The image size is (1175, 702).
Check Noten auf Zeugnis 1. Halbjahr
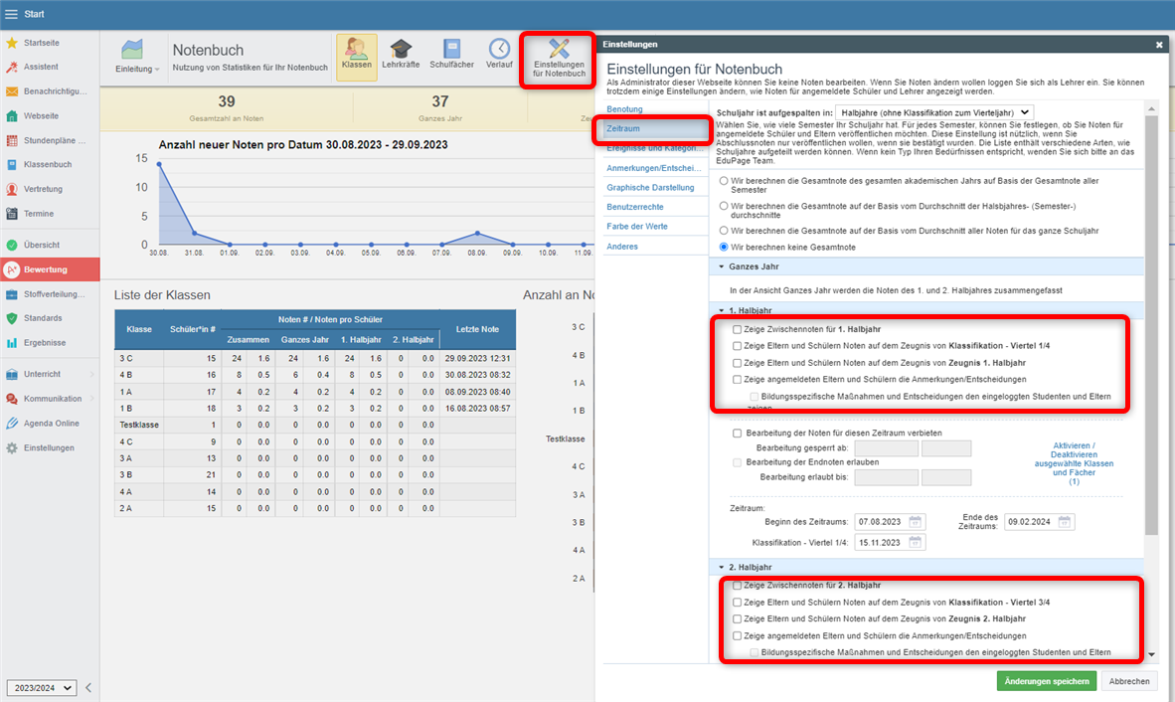(x=737, y=363)
